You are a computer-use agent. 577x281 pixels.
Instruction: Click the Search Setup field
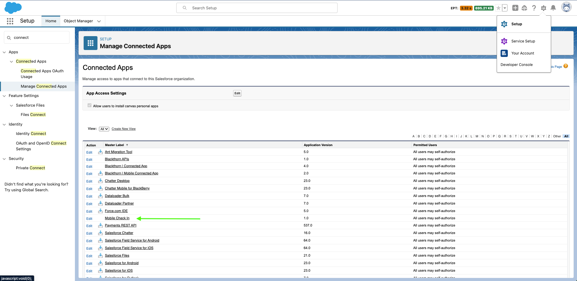[257, 8]
